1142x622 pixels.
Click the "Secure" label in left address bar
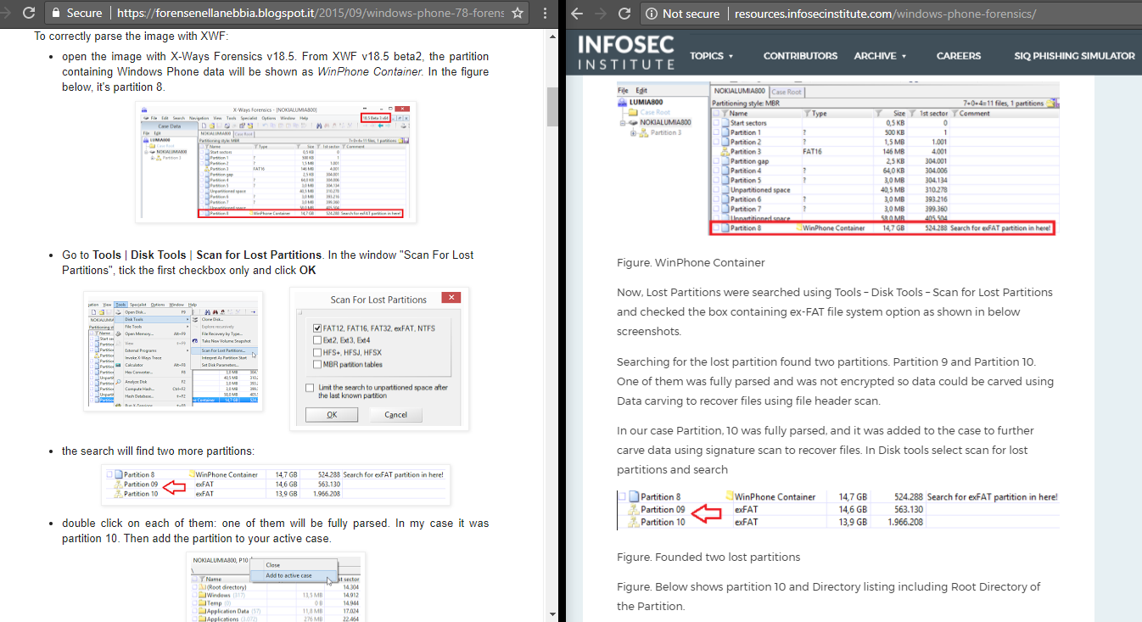85,14
